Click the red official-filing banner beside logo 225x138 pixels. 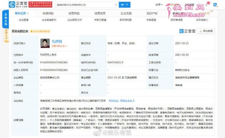40,4
